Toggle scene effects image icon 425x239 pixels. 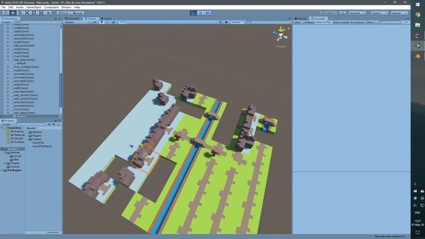(x=114, y=22)
